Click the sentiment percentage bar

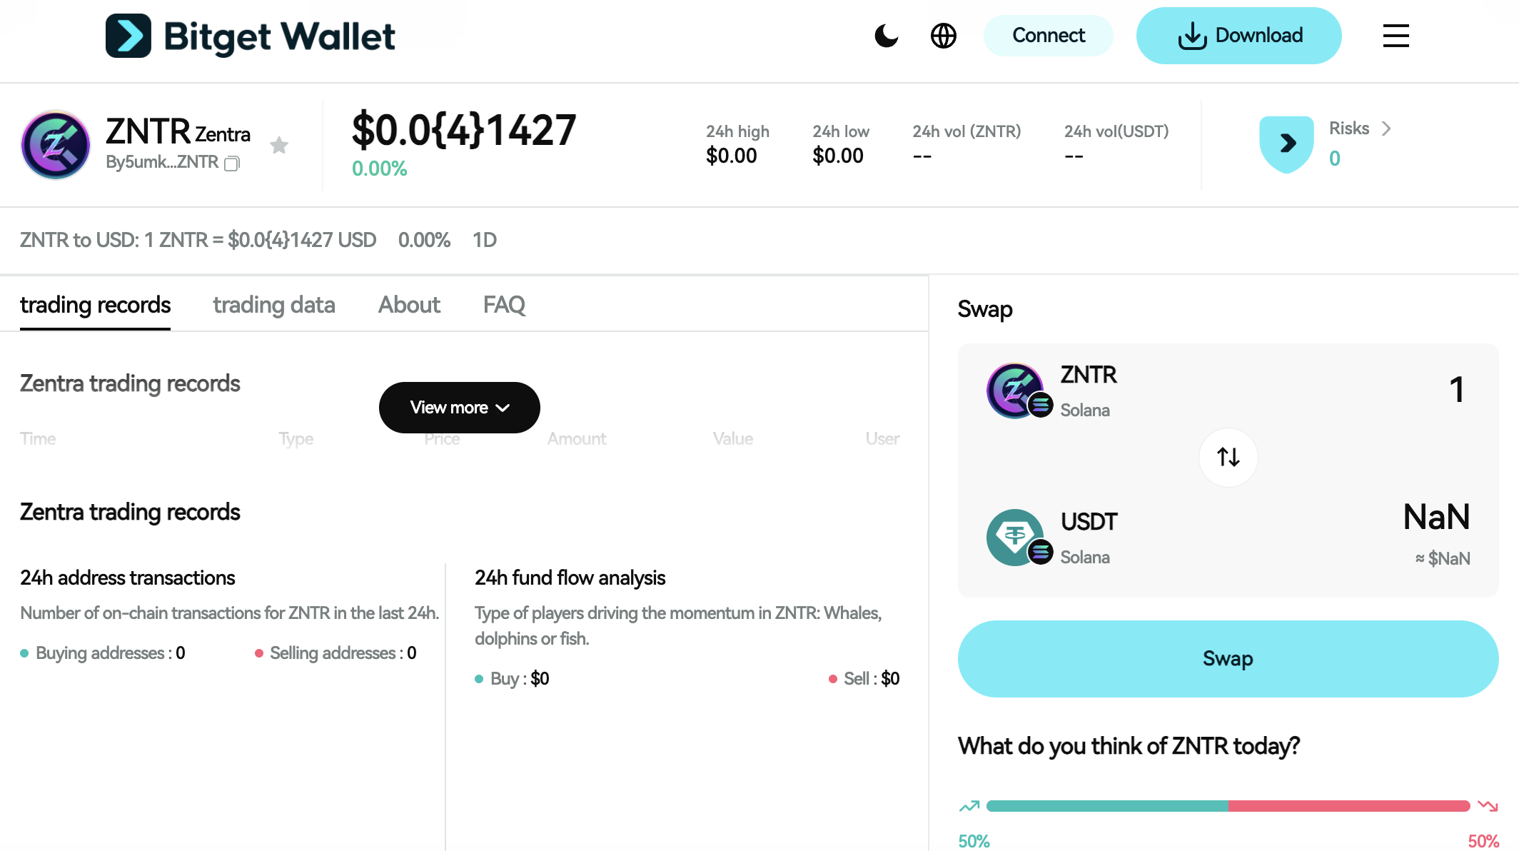1228,805
